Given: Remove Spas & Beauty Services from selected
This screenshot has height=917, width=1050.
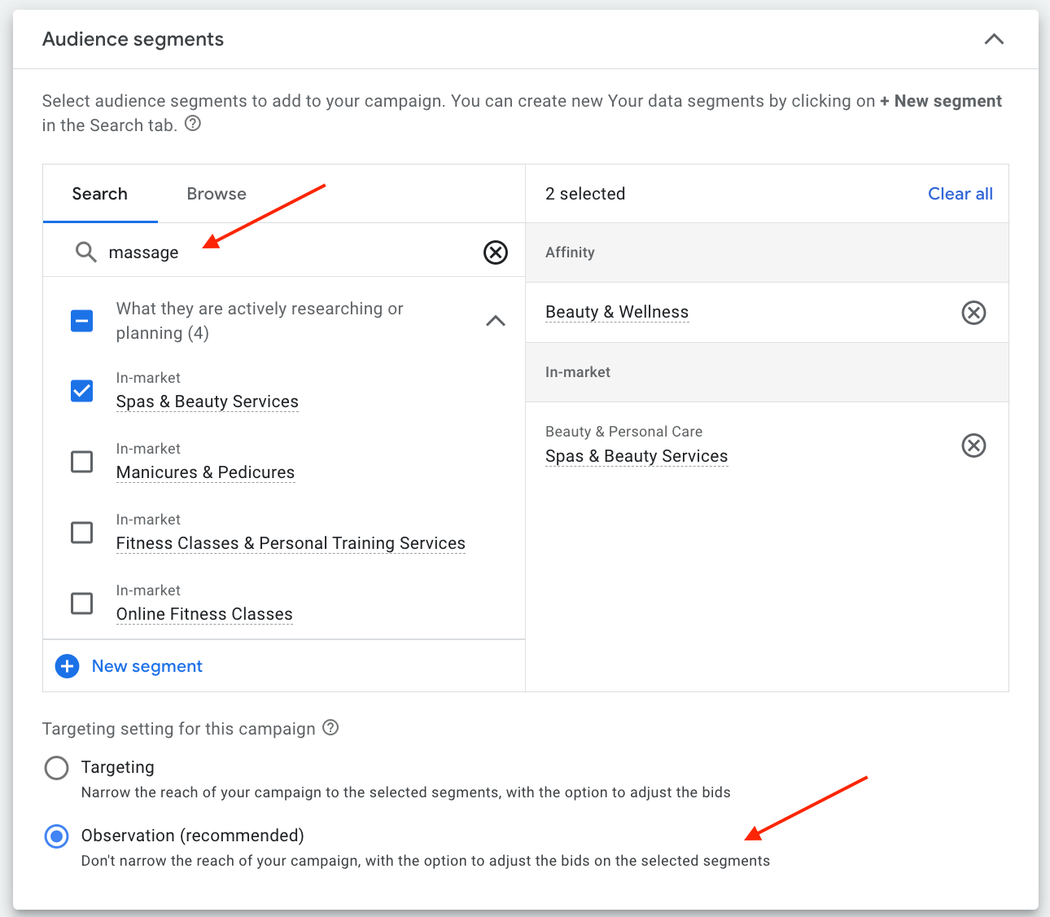Looking at the screenshot, I should [x=973, y=445].
